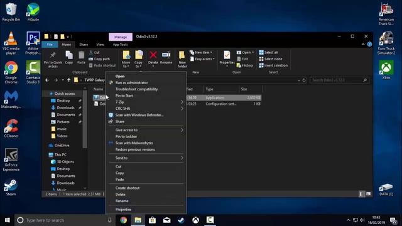
Task: Switch to details view in status bar
Action: click(x=361, y=194)
